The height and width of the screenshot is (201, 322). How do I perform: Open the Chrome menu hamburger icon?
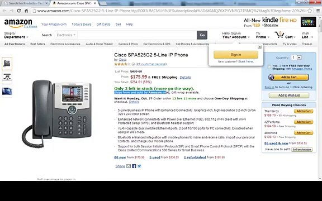[318, 11]
